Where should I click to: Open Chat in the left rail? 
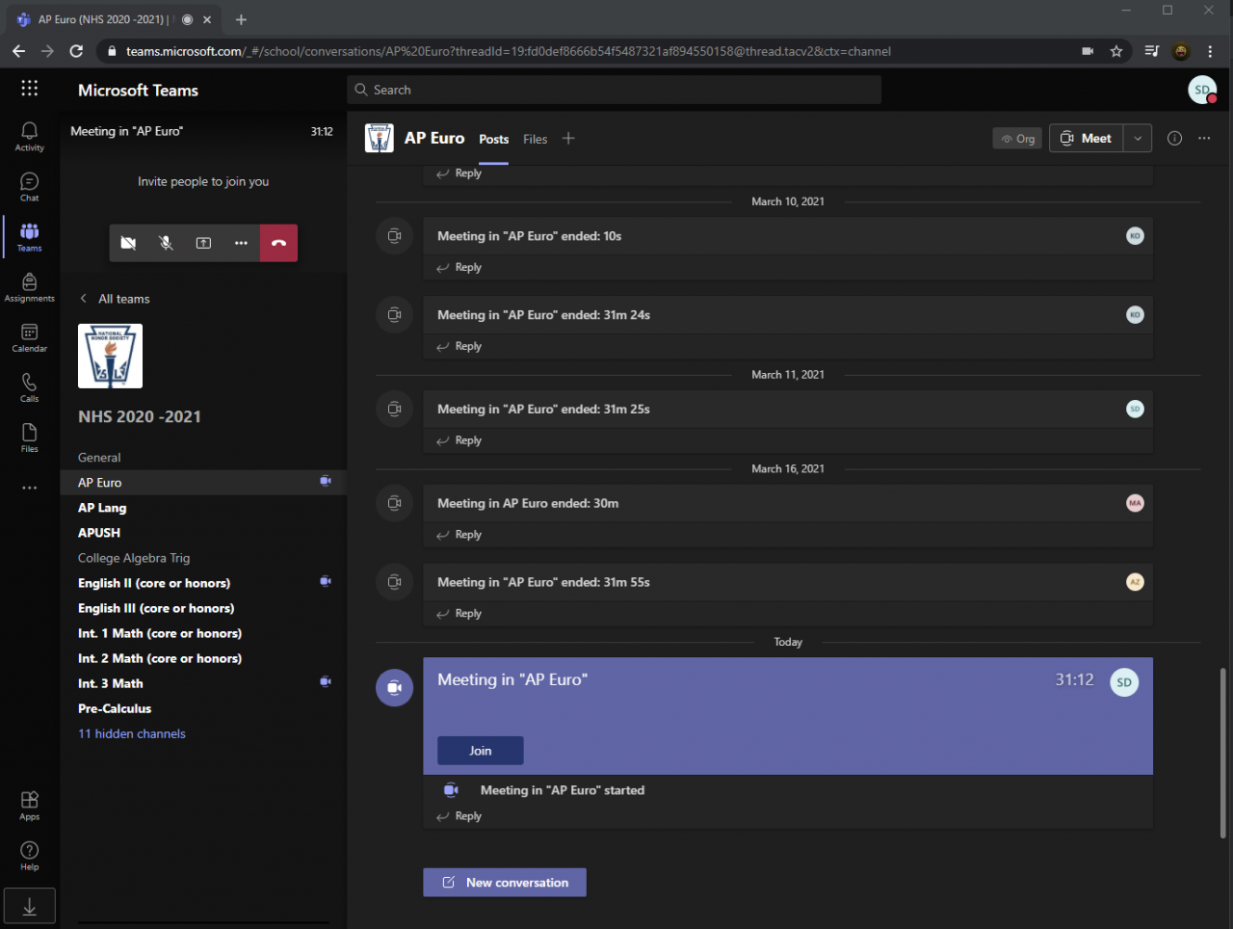click(29, 186)
